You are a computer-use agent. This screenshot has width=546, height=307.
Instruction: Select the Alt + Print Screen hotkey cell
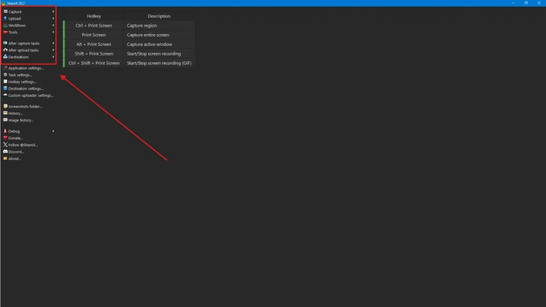tap(94, 44)
